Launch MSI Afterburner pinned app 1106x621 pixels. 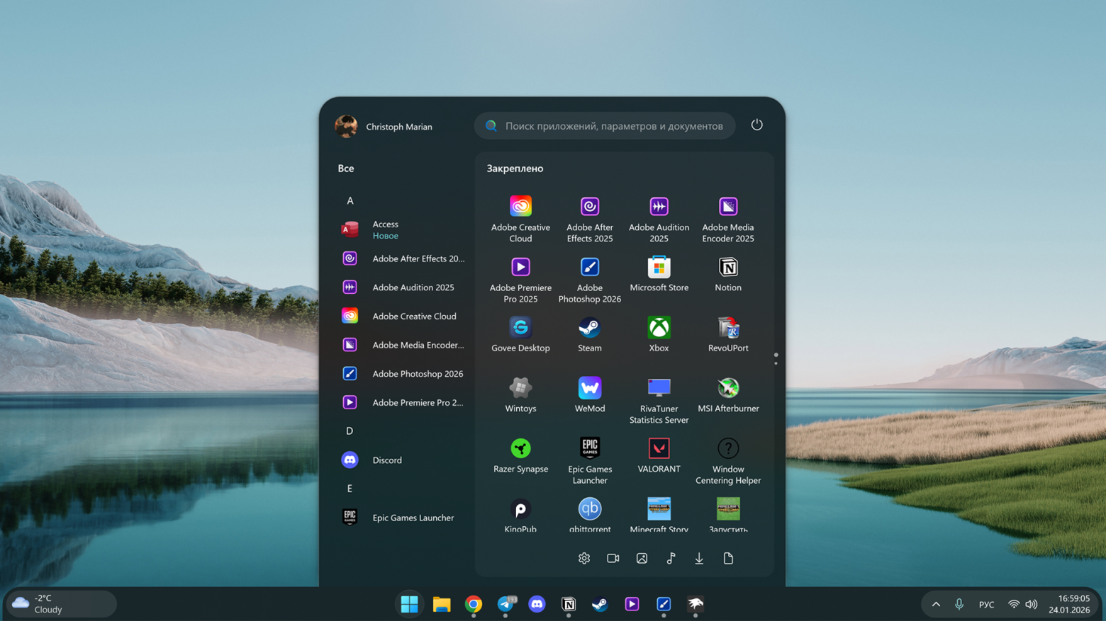[x=728, y=394]
